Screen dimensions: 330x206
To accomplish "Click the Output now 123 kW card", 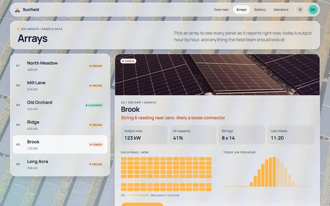I will (x=144, y=135).
